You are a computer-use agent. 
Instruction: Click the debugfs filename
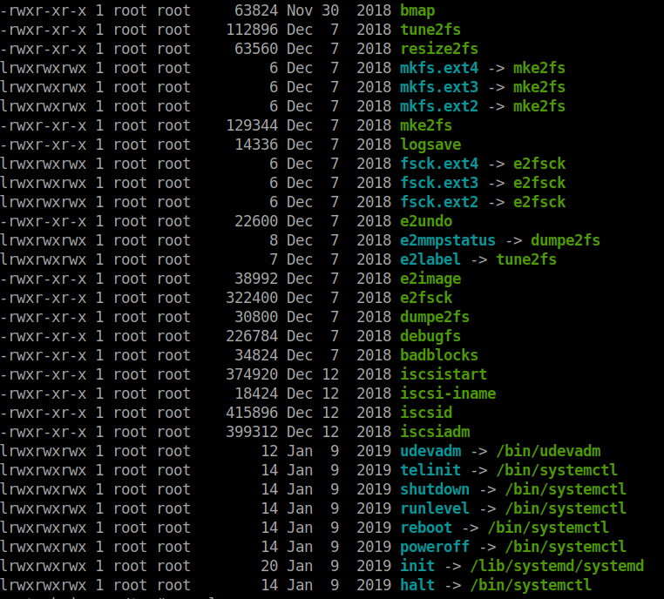[430, 336]
